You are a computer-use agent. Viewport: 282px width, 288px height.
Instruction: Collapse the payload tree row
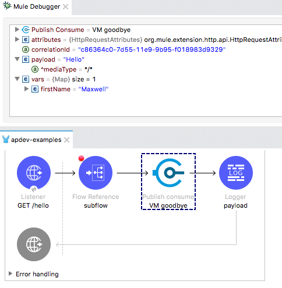[x=17, y=59]
